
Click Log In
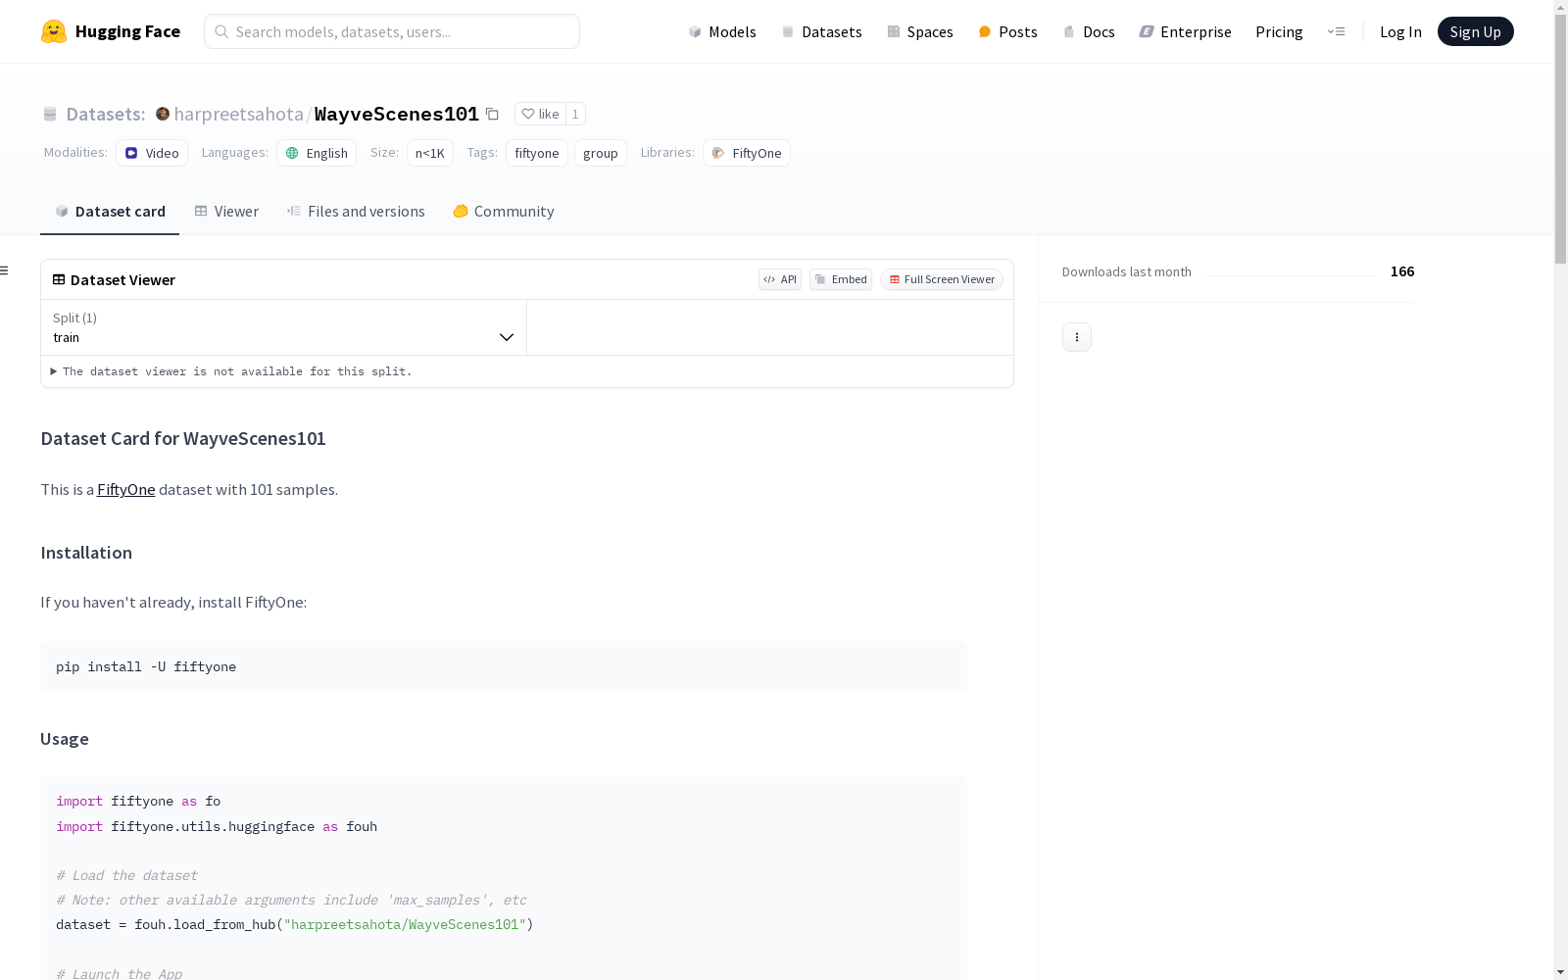[1400, 31]
